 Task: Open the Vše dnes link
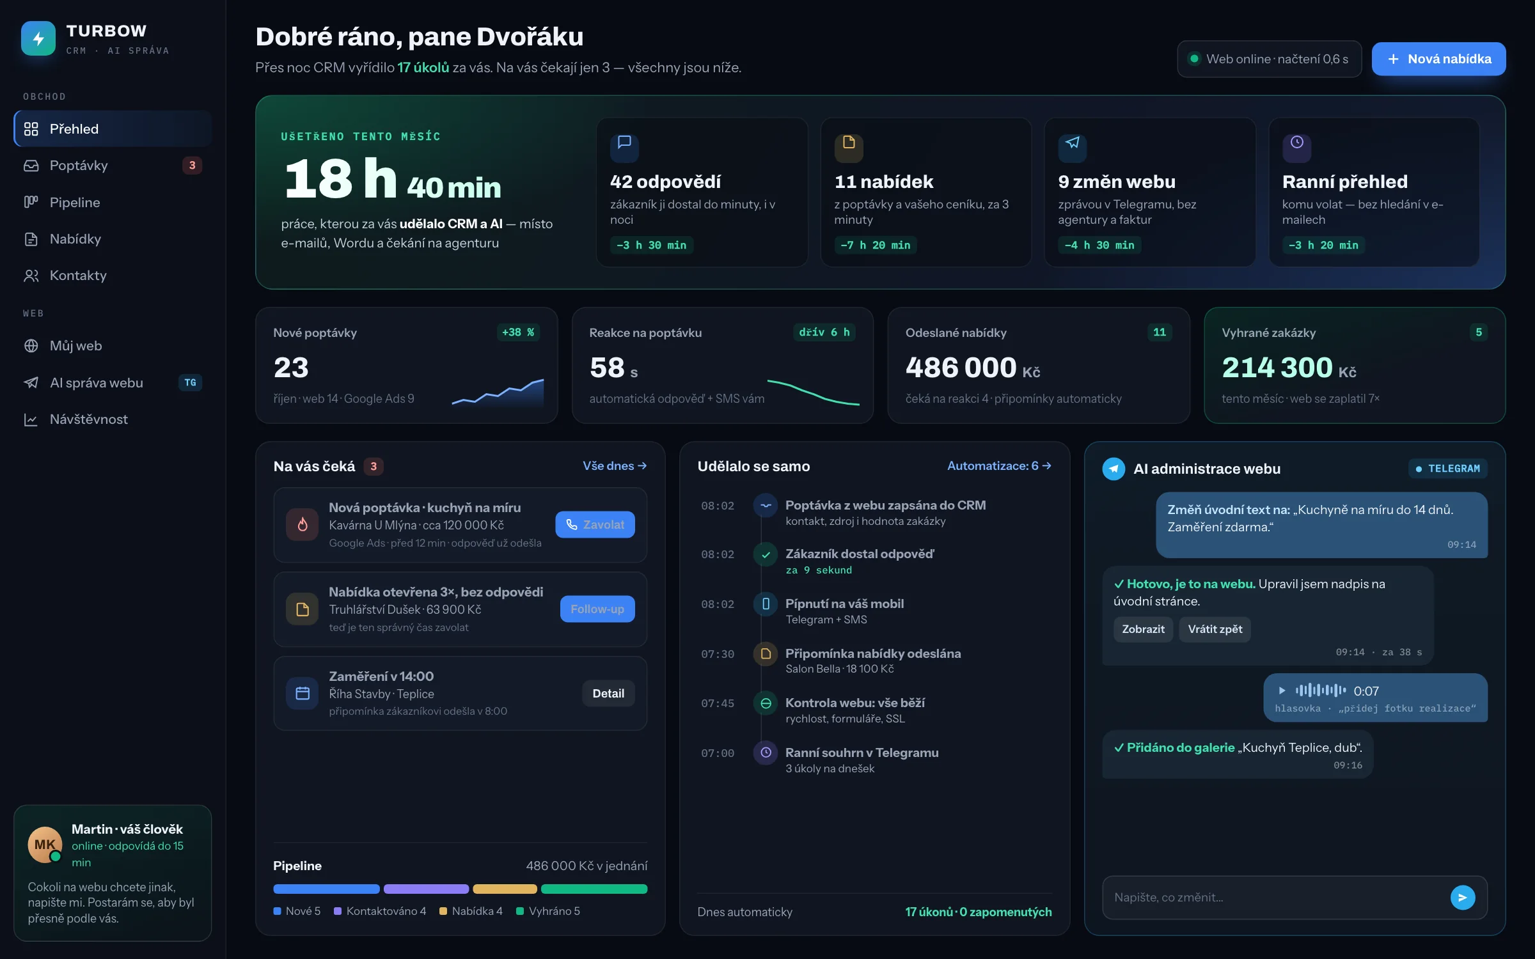pyautogui.click(x=615, y=465)
